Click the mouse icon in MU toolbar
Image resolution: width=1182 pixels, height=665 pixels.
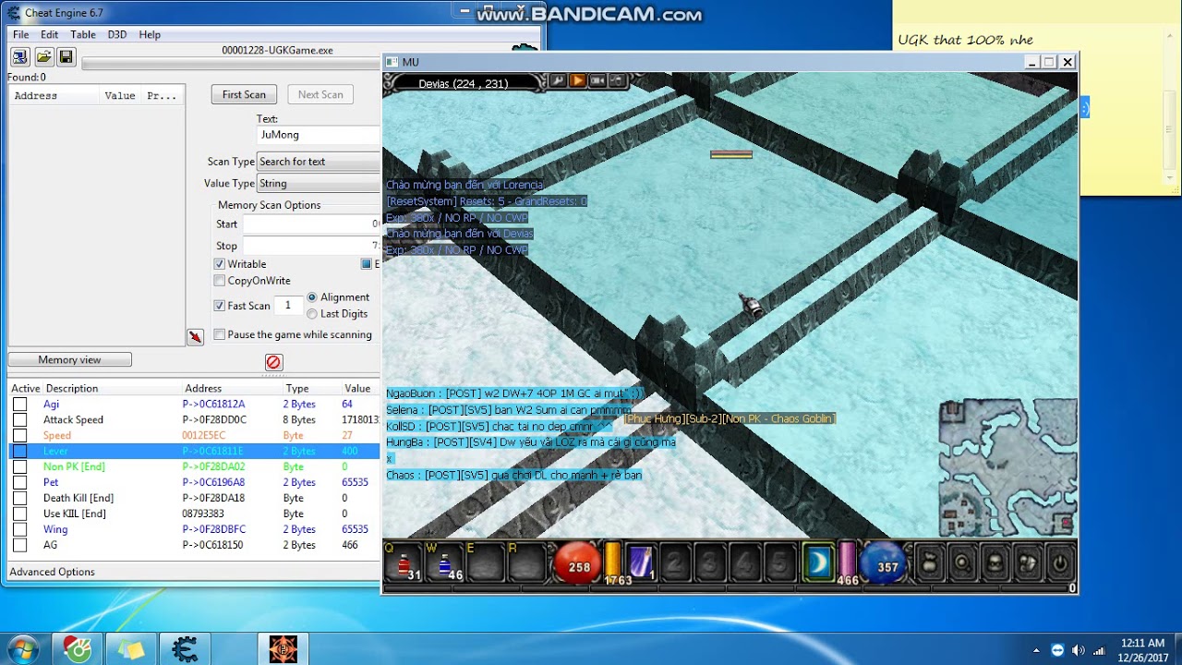[617, 81]
